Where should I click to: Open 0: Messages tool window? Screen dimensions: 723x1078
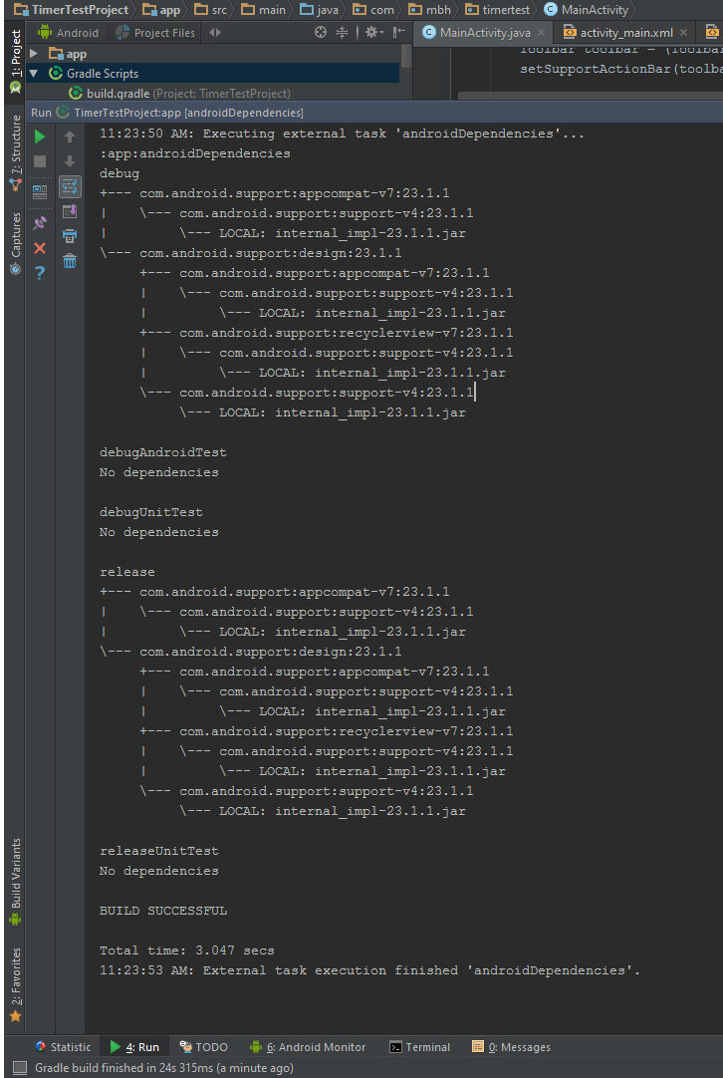pos(511,1047)
